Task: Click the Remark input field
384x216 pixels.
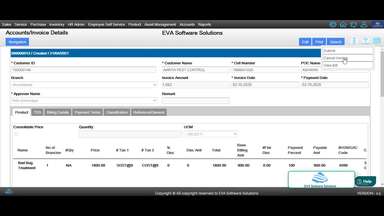Action: point(196,101)
